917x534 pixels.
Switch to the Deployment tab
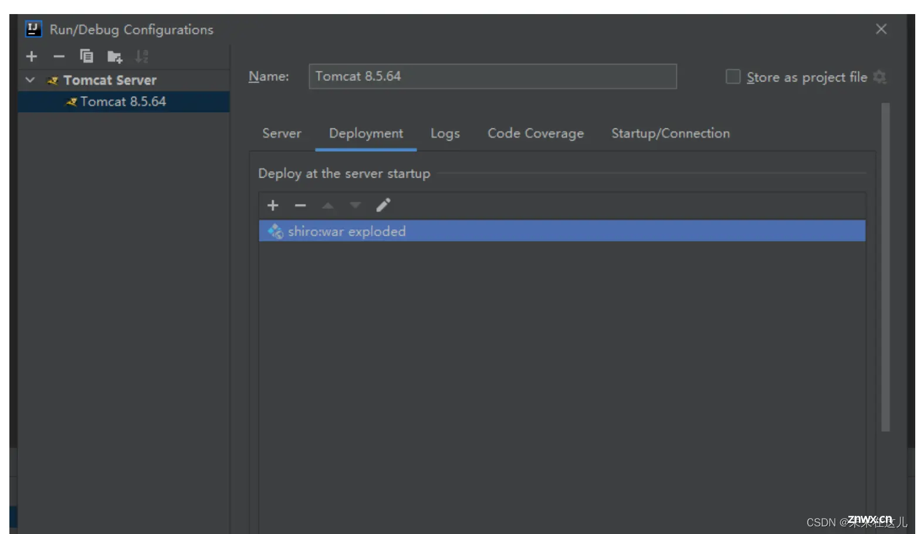tap(366, 133)
